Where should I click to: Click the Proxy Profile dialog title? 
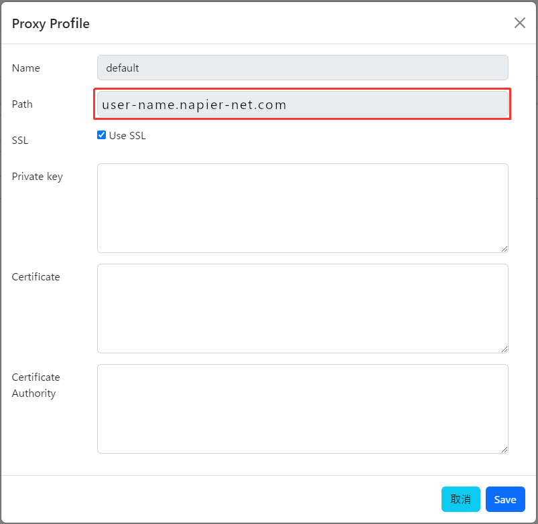pos(50,23)
